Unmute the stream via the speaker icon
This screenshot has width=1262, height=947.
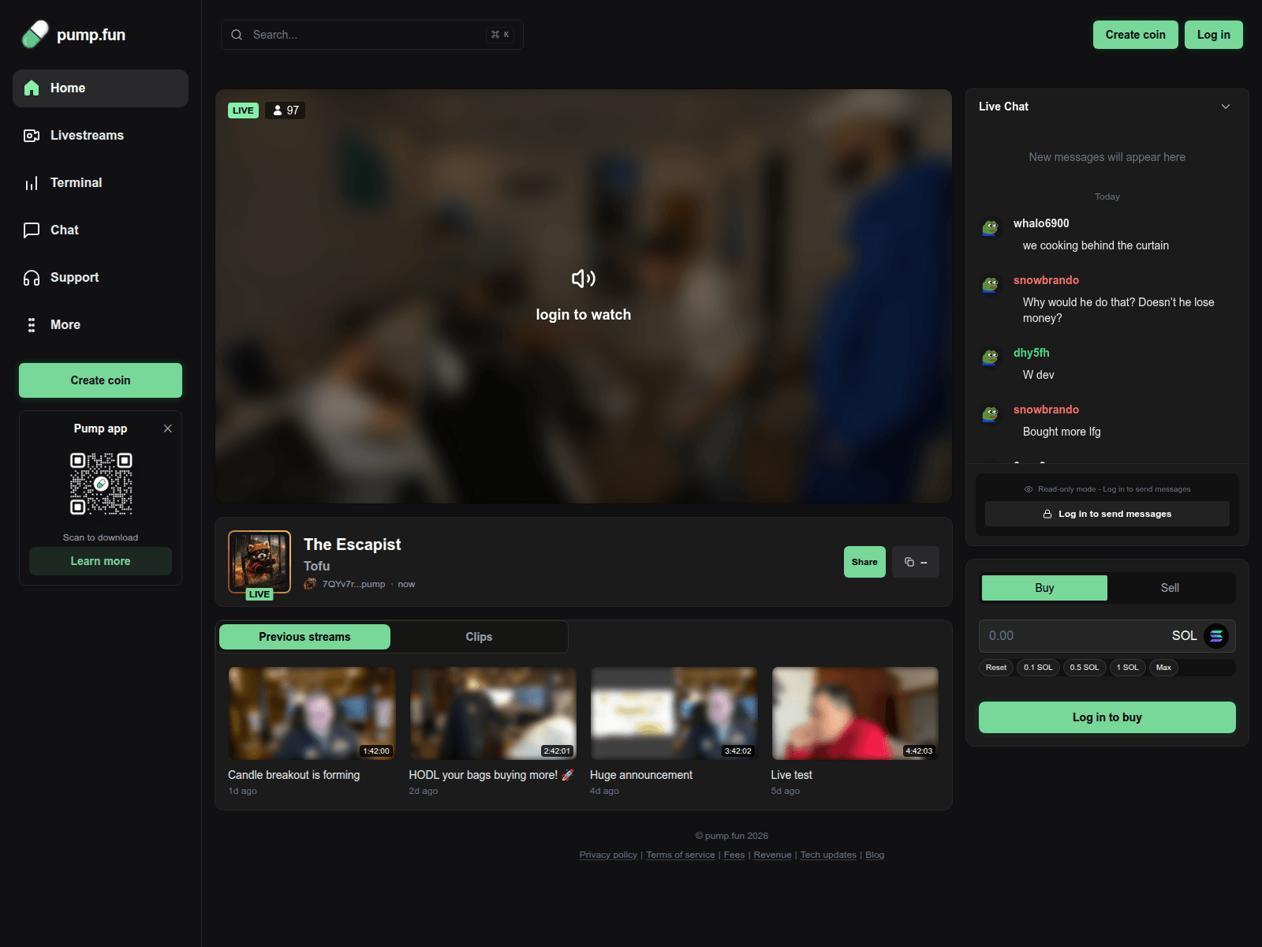coord(583,279)
